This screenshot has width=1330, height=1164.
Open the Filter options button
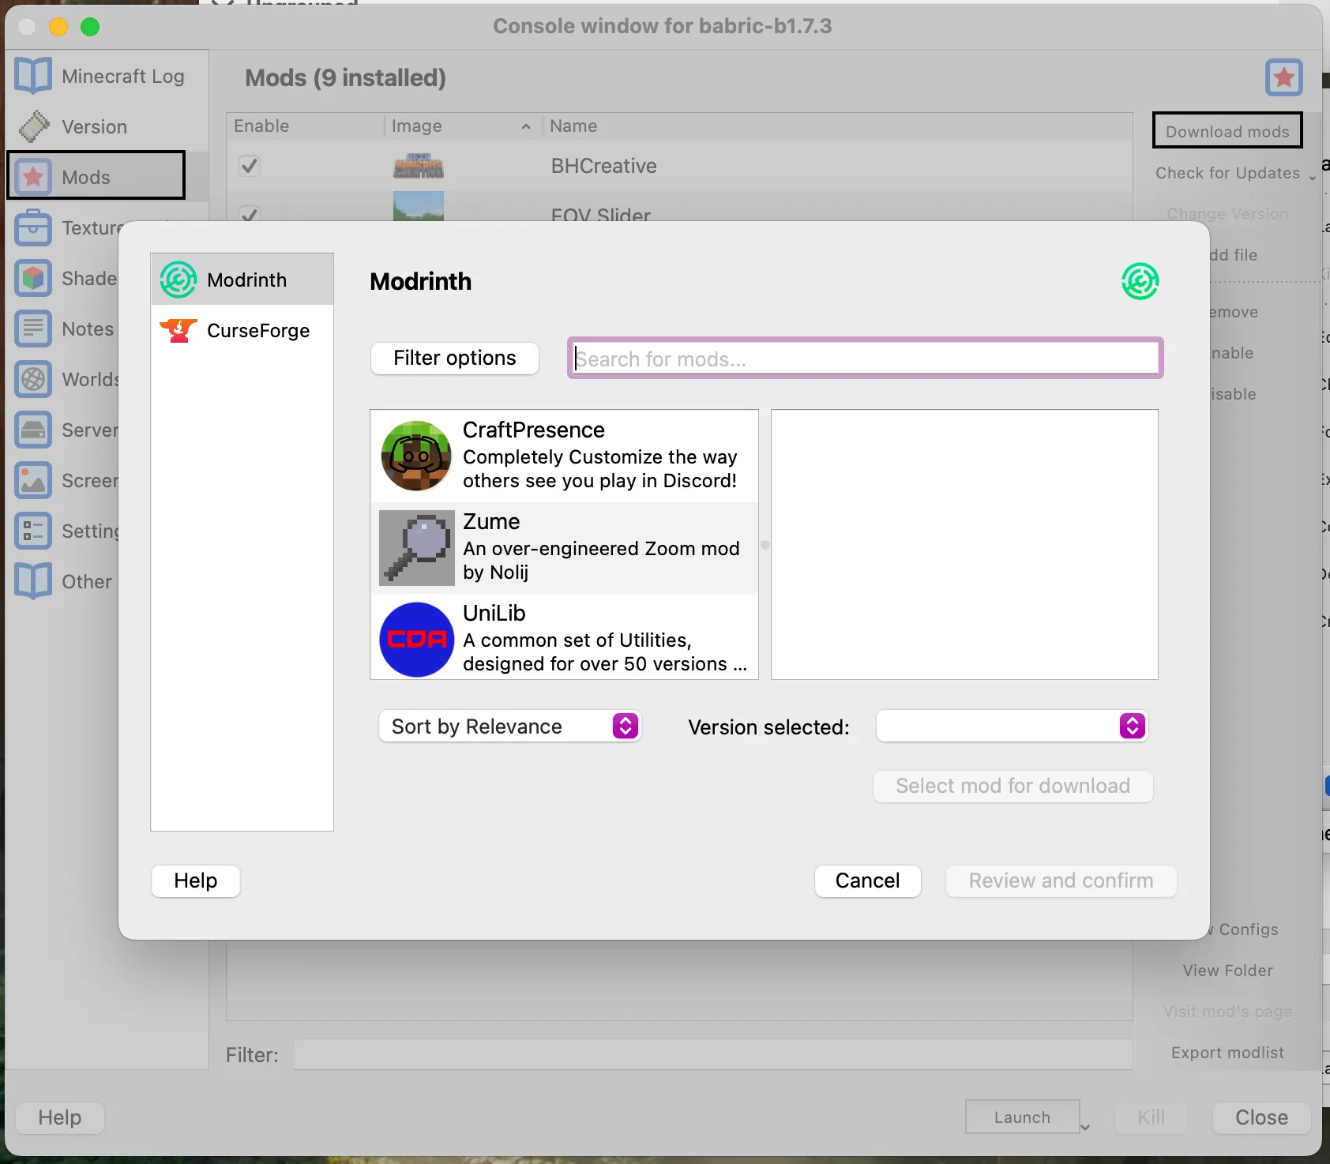[x=455, y=359]
